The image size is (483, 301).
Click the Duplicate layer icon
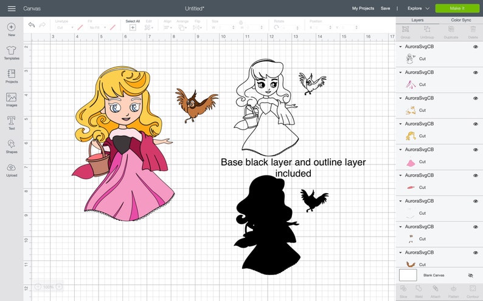(x=451, y=29)
